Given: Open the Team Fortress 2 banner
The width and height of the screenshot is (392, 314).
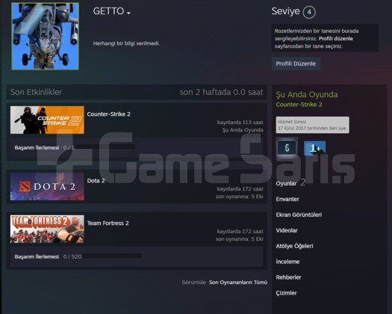Looking at the screenshot, I should 47,229.
